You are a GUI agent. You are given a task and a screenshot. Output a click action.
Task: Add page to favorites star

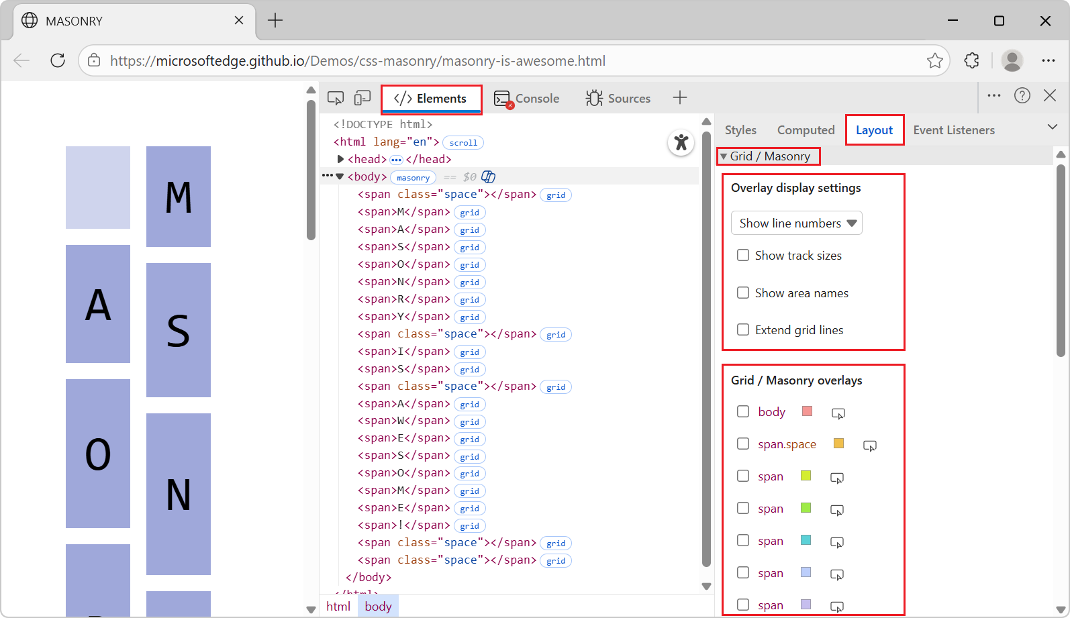coord(935,60)
